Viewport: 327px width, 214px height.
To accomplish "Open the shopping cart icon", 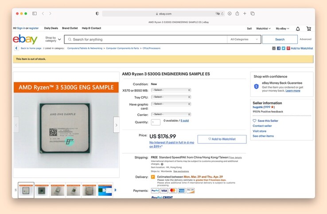I will coord(309,28).
